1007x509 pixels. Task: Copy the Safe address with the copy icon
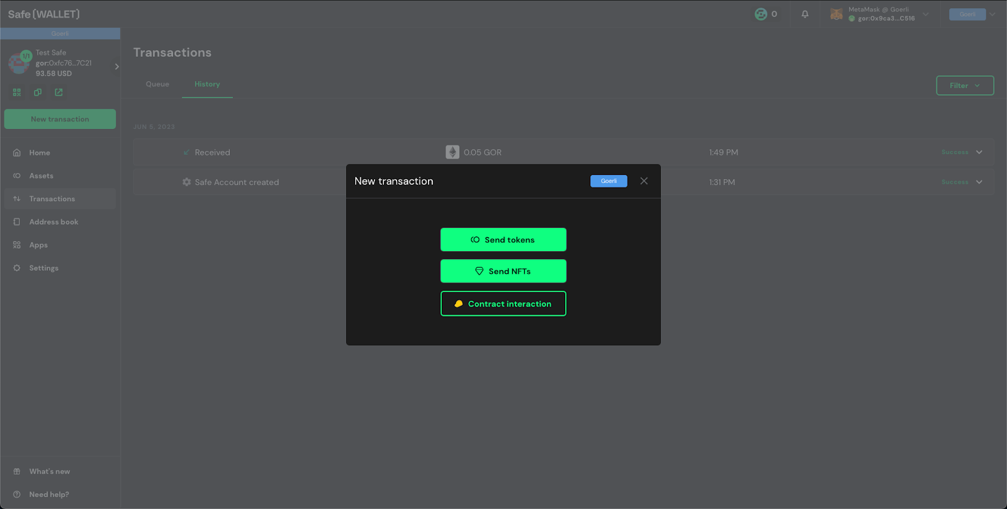[x=38, y=92]
